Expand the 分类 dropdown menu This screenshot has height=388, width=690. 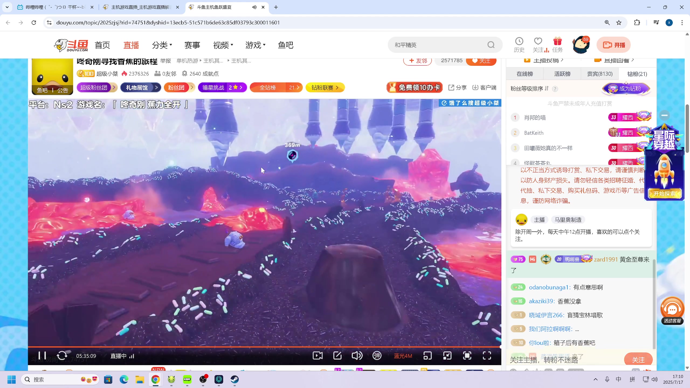(x=162, y=45)
